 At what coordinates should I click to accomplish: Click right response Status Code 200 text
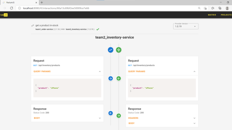(x=136, y=113)
